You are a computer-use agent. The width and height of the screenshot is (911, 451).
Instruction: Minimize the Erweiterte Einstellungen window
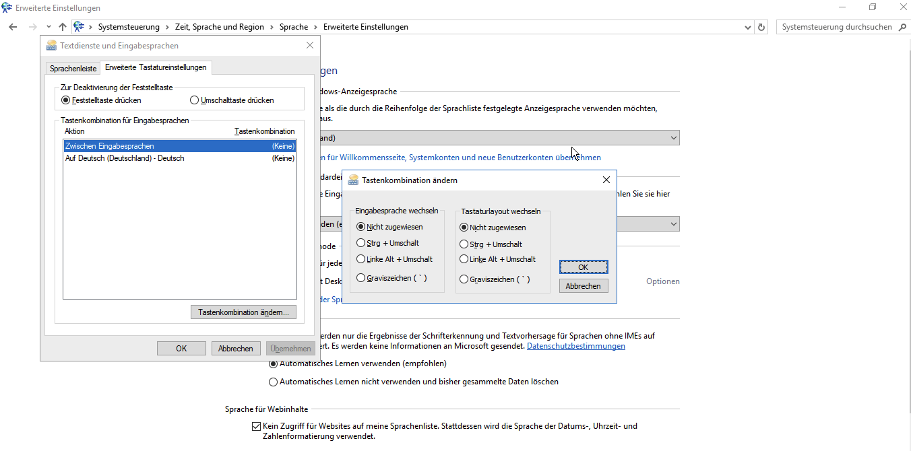point(842,7)
